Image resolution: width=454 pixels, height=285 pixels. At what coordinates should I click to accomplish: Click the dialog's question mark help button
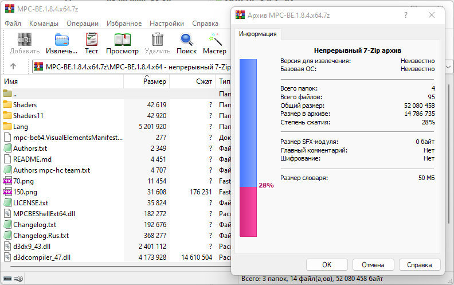pos(406,15)
